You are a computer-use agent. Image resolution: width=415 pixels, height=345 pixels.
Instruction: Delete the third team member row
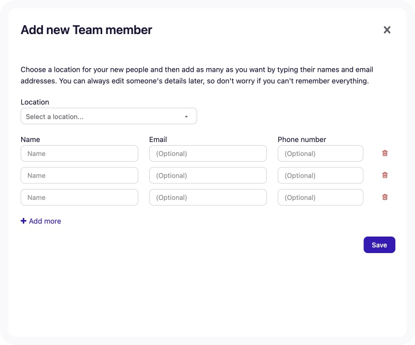[385, 197]
